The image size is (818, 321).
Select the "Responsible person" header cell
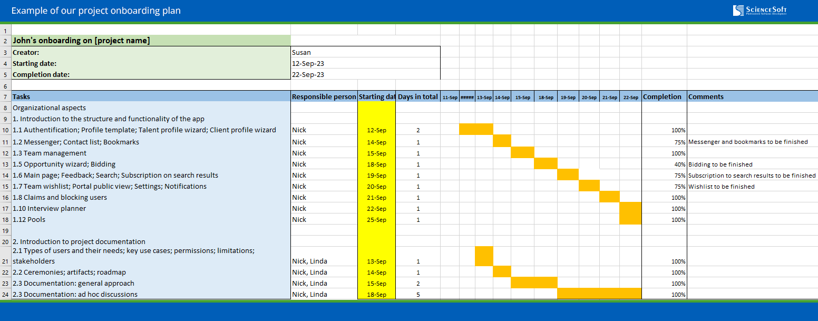(x=323, y=96)
